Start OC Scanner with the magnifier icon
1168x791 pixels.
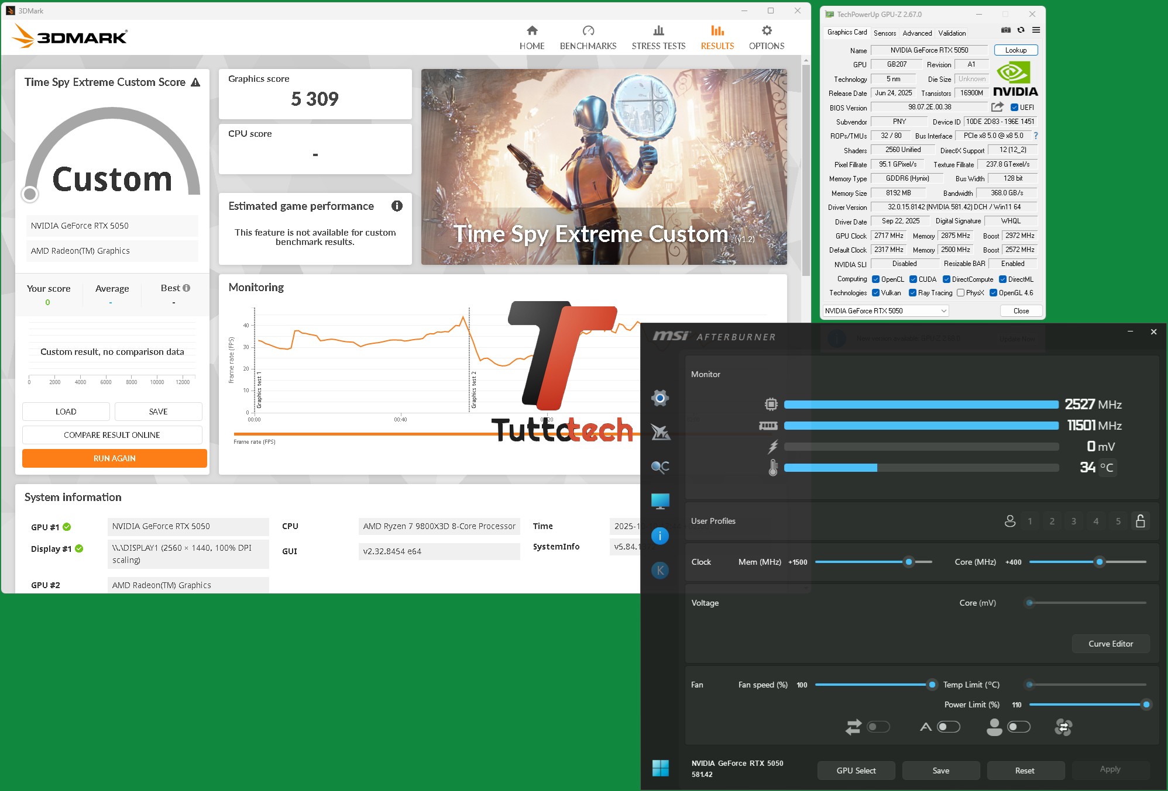(x=660, y=467)
